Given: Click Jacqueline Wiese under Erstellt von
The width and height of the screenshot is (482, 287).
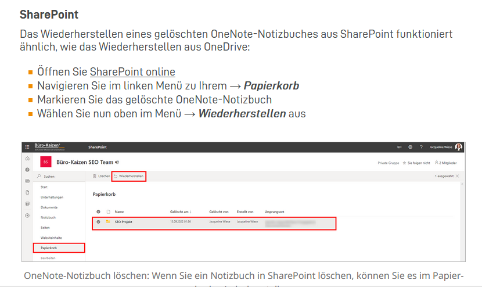Looking at the screenshot, I should pos(247,221).
